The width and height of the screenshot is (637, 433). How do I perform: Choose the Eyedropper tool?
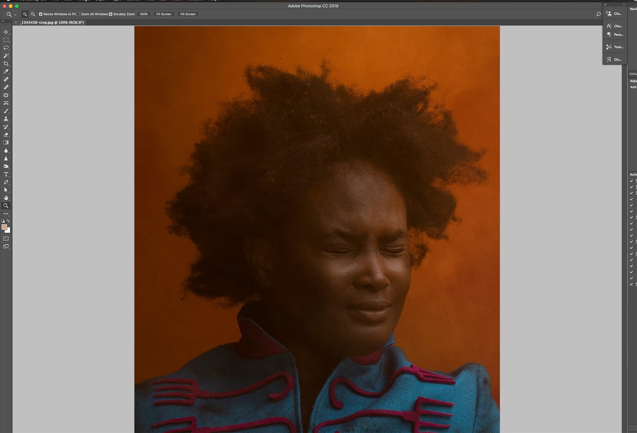point(6,72)
